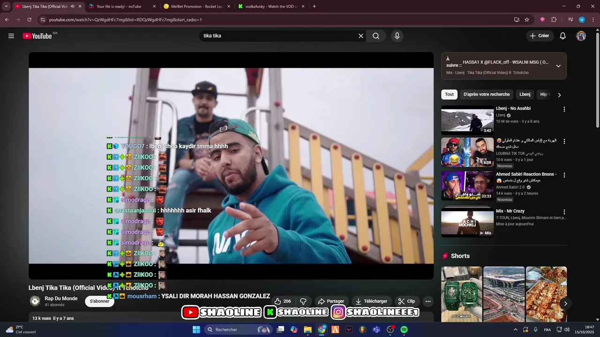Open options for 'Lbenj - No Asahbi'
This screenshot has height=337, width=600.
[x=564, y=110]
